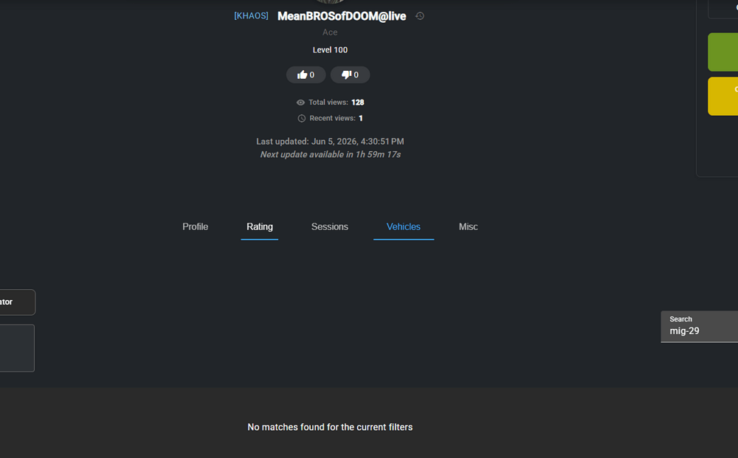Click the thumbs down button

click(x=350, y=74)
